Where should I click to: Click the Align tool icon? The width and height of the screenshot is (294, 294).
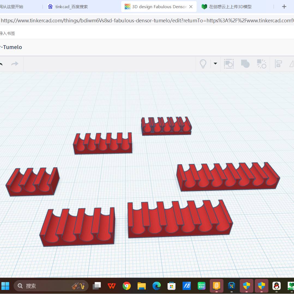click(278, 64)
